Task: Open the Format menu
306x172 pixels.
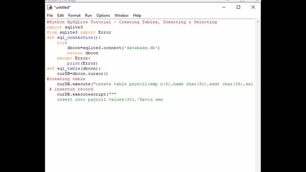Action: coord(74,15)
